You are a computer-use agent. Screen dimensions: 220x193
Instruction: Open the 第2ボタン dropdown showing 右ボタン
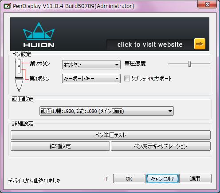[x=91, y=65]
